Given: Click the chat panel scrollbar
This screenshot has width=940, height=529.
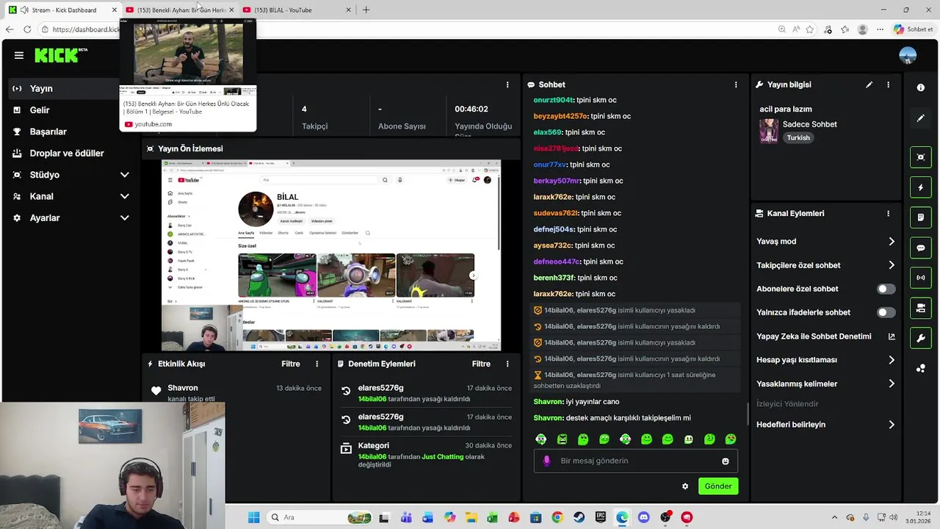Looking at the screenshot, I should click(748, 414).
